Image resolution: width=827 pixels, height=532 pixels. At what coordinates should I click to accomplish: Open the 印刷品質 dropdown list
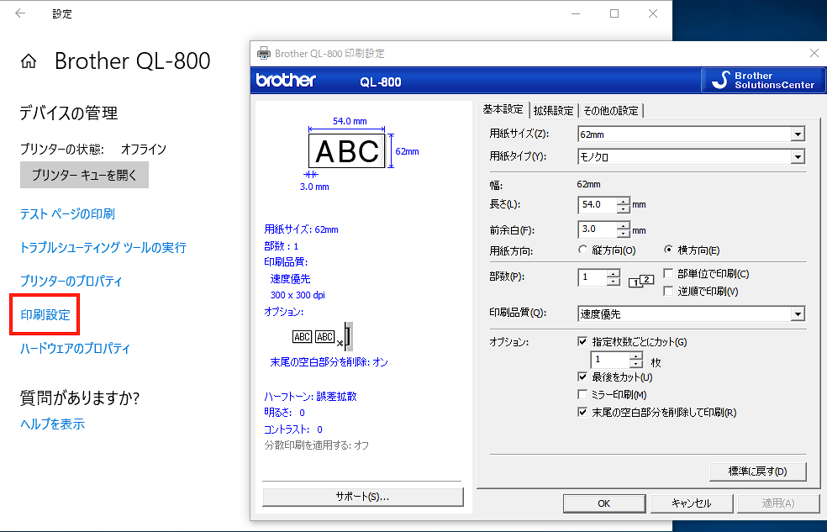[x=797, y=314]
